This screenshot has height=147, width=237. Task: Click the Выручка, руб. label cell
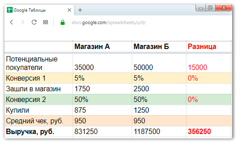pyautogui.click(x=39, y=131)
